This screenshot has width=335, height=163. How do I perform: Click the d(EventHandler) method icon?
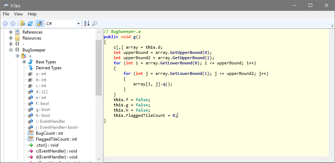[x=31, y=157]
